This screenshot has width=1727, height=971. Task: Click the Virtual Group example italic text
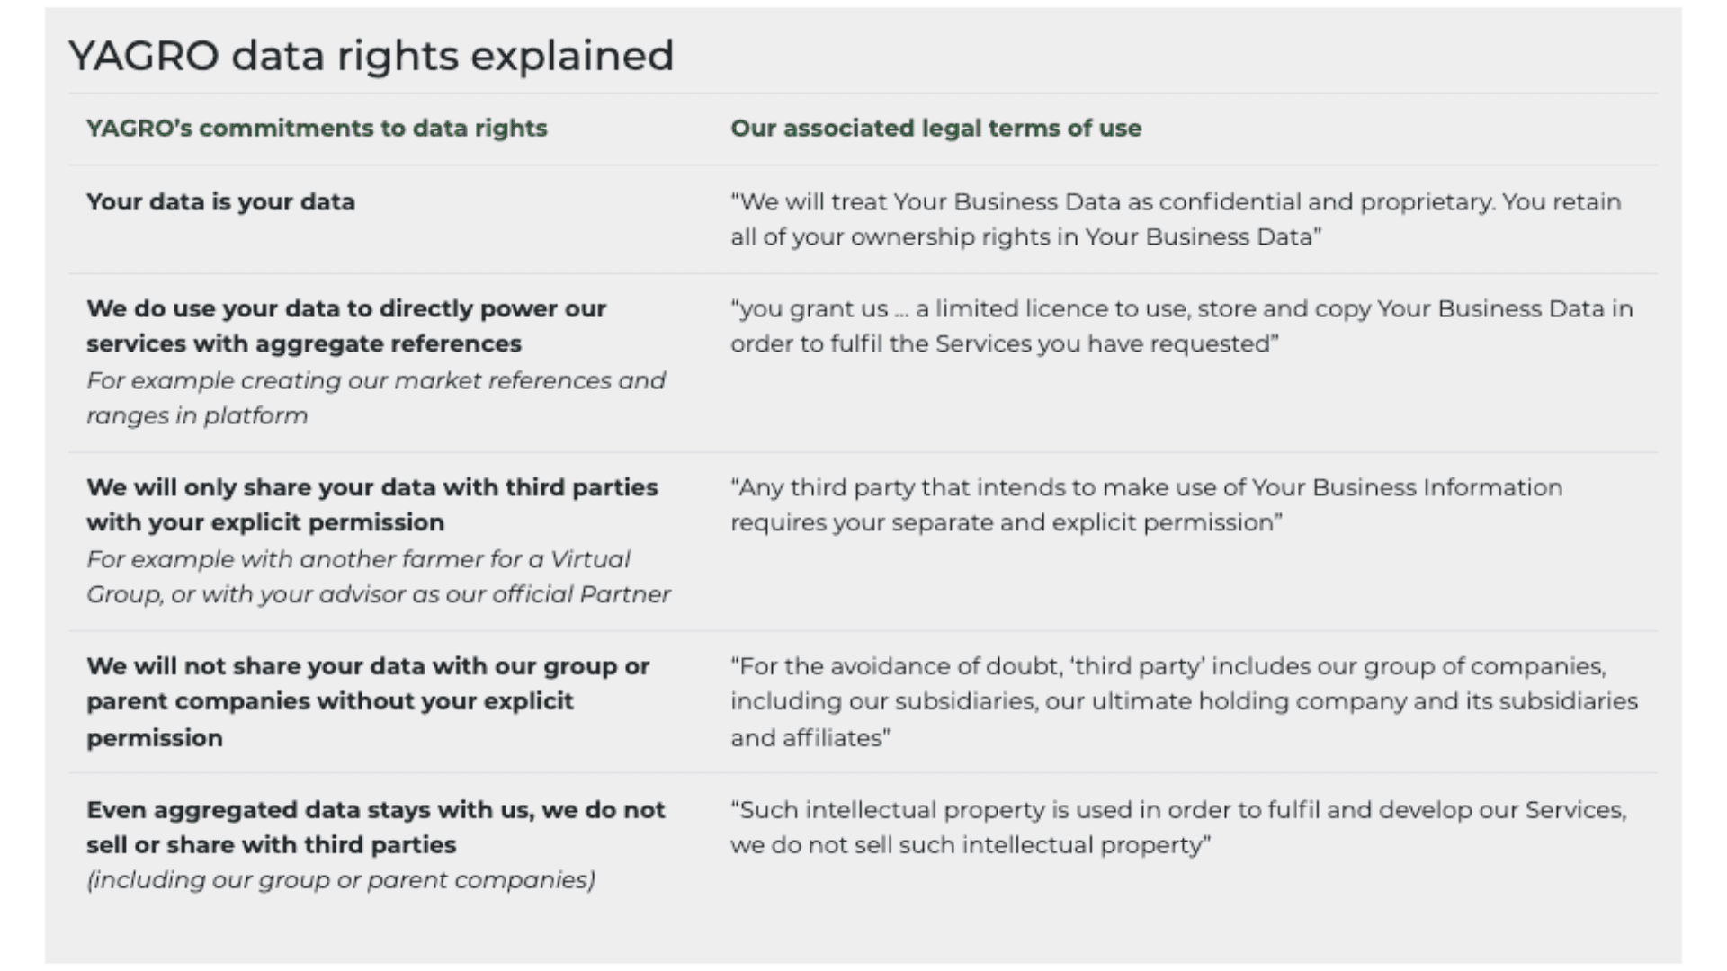click(x=379, y=576)
